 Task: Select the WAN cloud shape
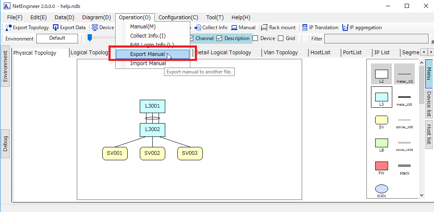tap(381, 189)
